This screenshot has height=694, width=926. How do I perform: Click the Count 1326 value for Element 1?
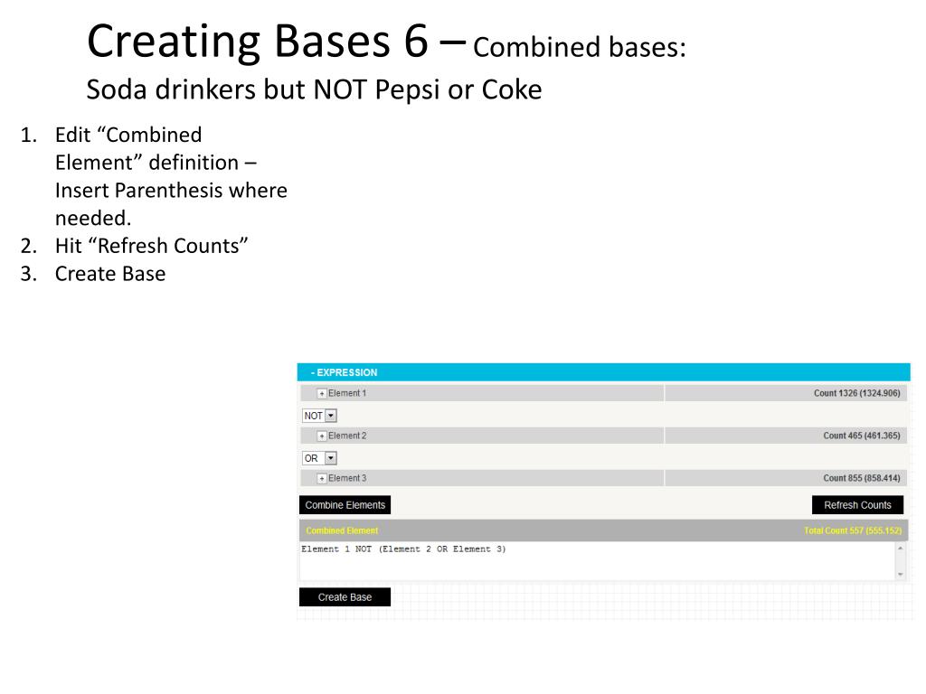pyautogui.click(x=857, y=394)
